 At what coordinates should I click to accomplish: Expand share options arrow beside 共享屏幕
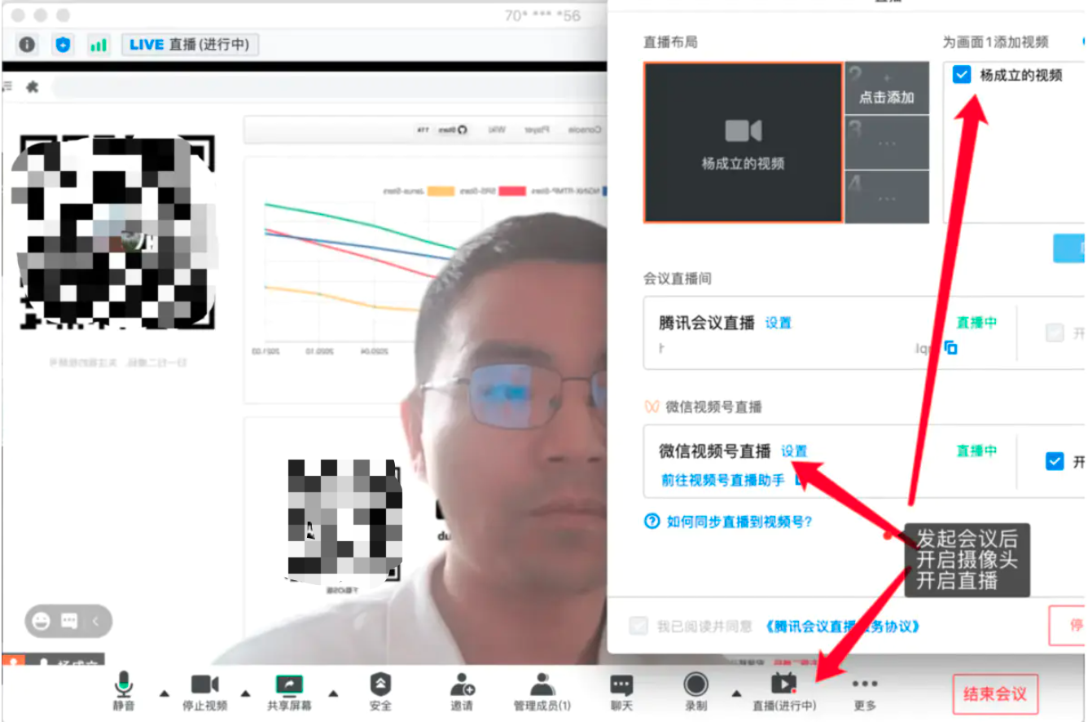click(x=332, y=693)
